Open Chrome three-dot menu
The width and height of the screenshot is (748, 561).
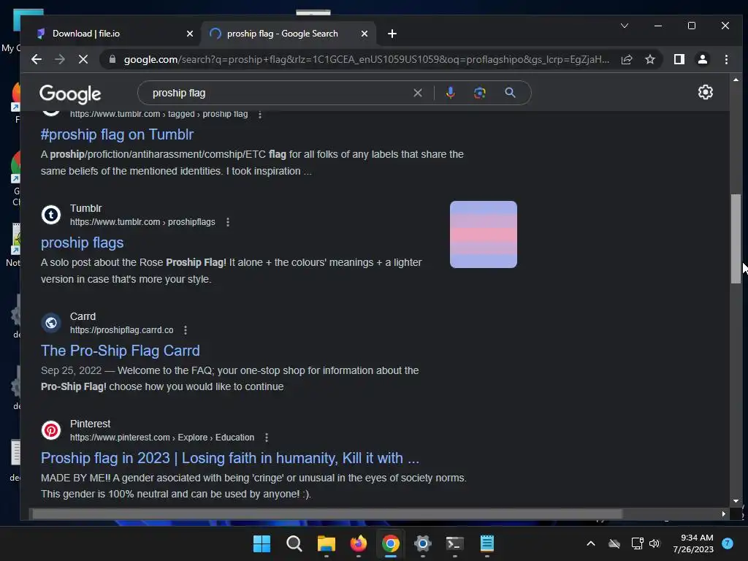(x=726, y=59)
